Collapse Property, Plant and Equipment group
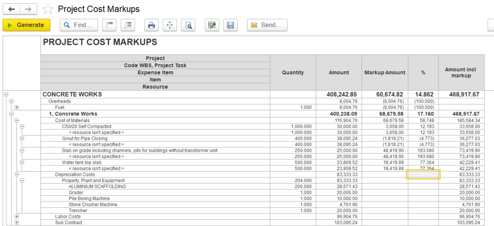The width and height of the screenshot is (494, 226). coord(22,181)
